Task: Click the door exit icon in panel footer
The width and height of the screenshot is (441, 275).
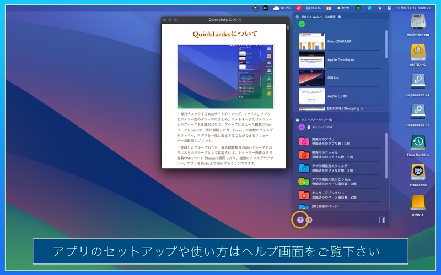Action: tap(381, 219)
